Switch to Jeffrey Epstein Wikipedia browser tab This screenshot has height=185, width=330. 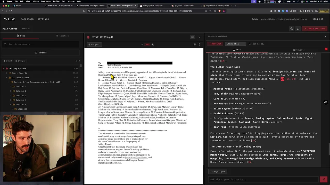153,5
